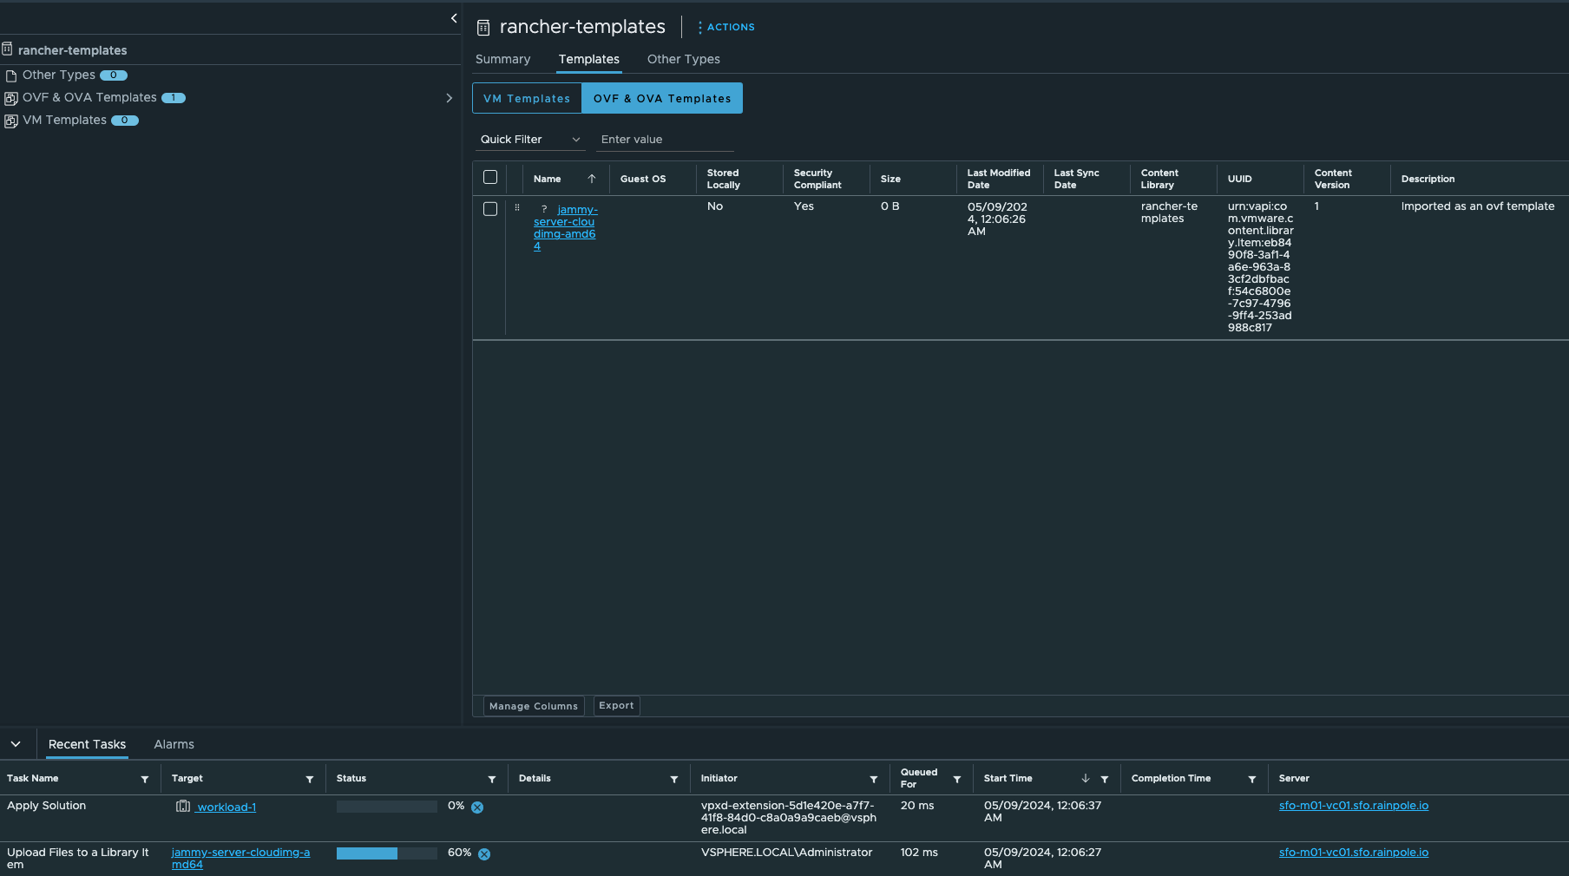Click the UUID column header
Viewport: 1569px width, 876px height.
(x=1239, y=179)
